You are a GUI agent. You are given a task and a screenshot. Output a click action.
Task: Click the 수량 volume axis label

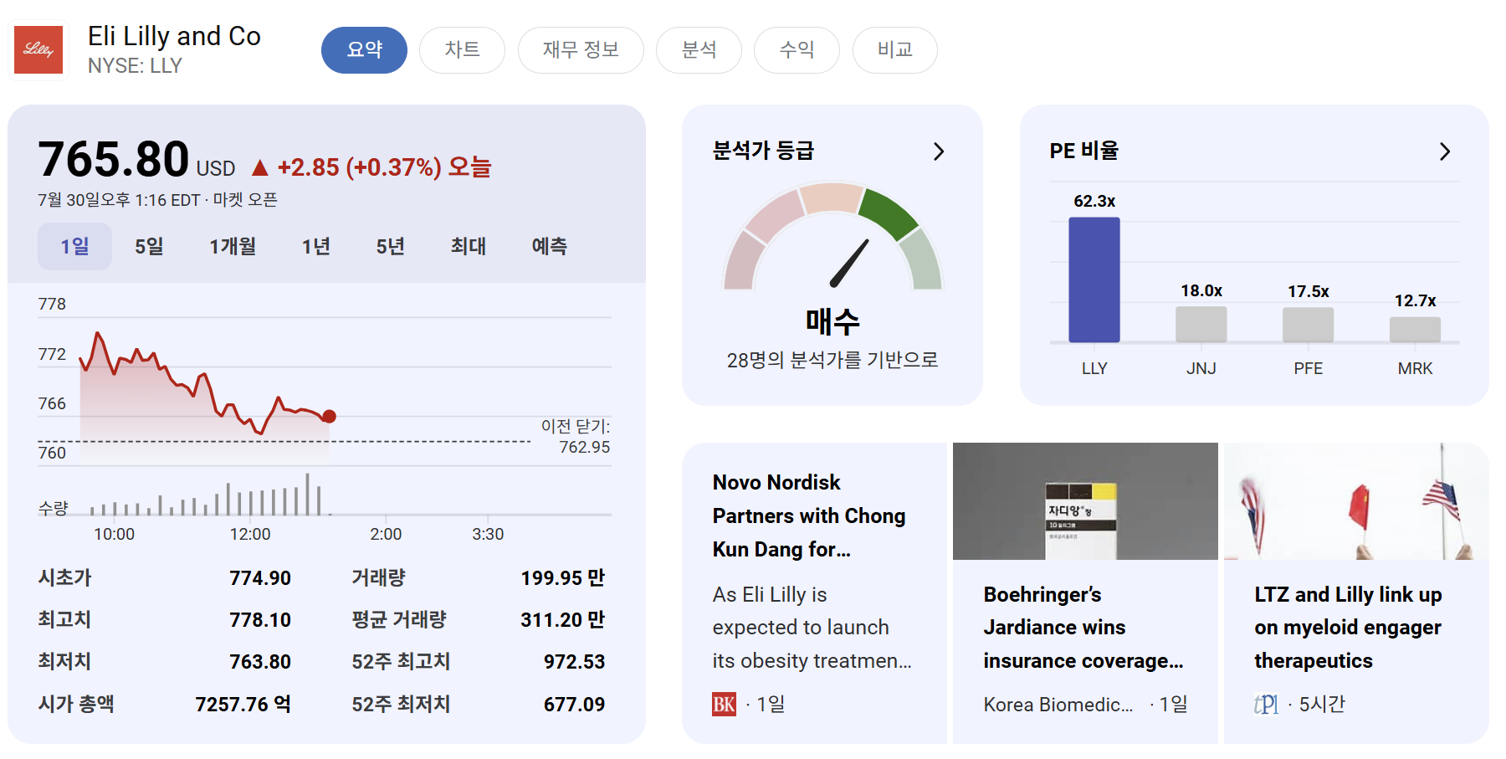[53, 508]
